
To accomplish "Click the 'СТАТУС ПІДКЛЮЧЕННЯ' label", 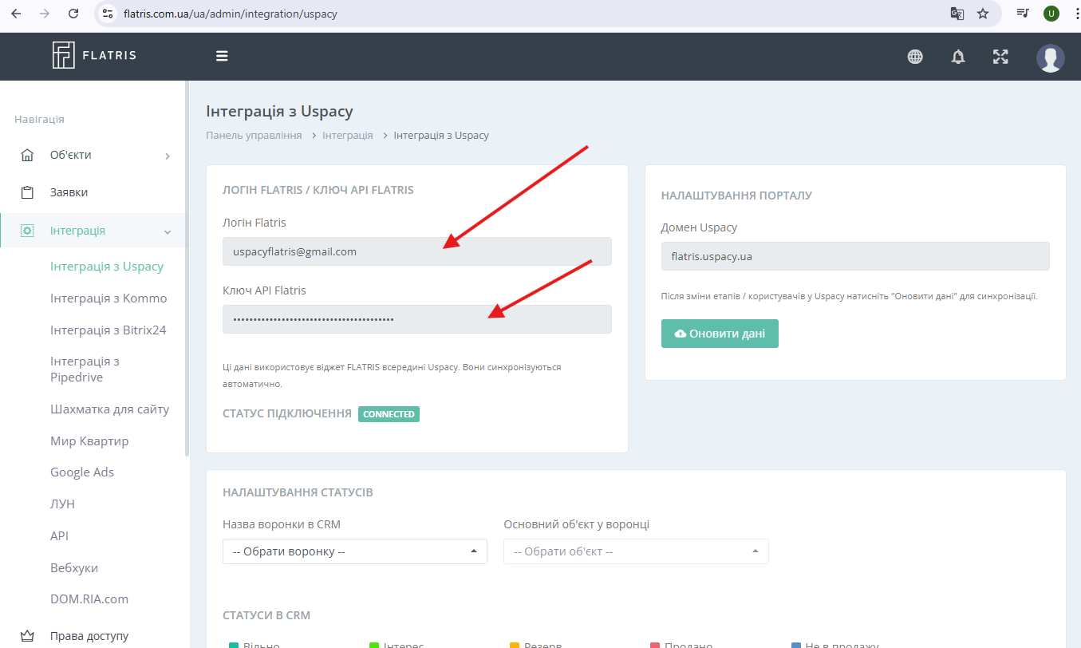I will point(287,413).
